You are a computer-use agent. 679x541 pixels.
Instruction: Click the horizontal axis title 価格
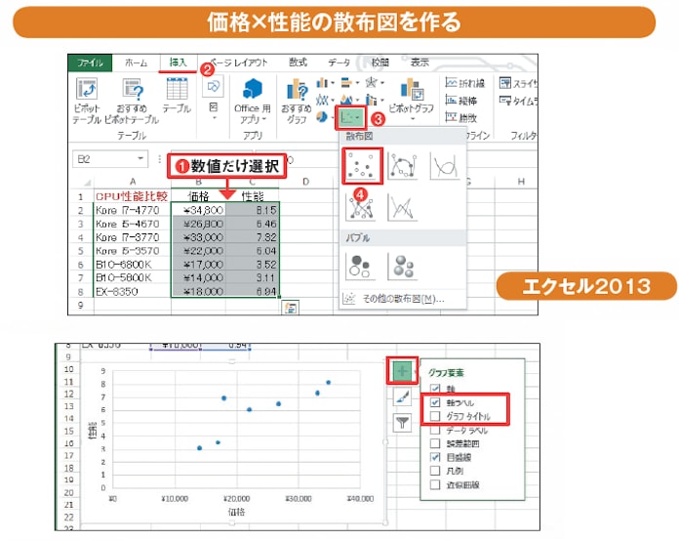coord(236,512)
